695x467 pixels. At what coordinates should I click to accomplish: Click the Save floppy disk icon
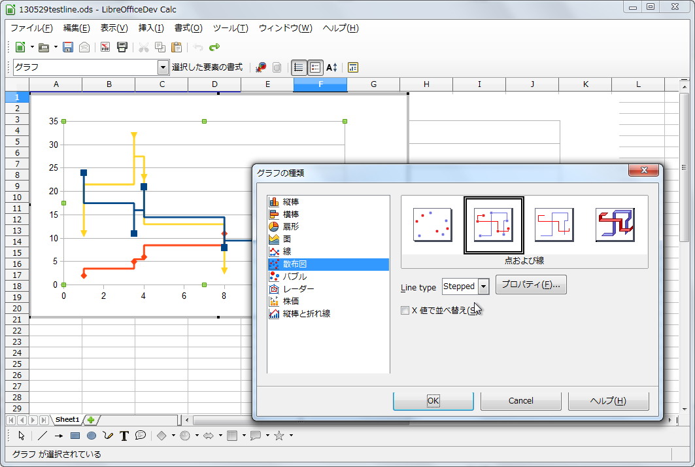pos(68,47)
